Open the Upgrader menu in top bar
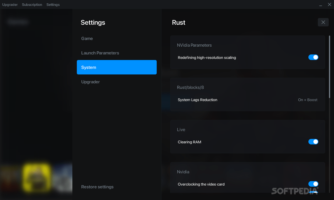The height and width of the screenshot is (200, 334). [10, 4]
